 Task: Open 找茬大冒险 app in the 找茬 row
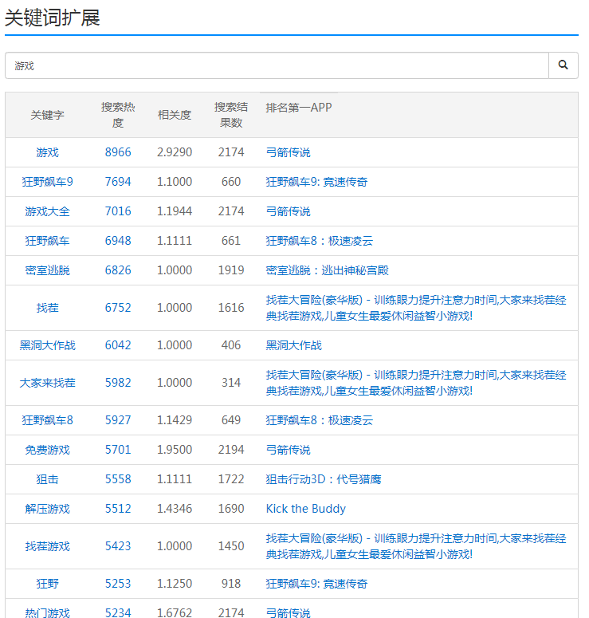(x=416, y=308)
